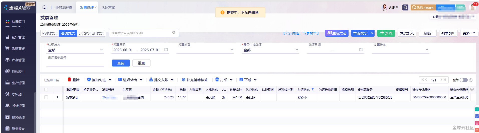Switch to the 业务流程图 tab
This screenshot has width=479, height=133.
(64, 7)
